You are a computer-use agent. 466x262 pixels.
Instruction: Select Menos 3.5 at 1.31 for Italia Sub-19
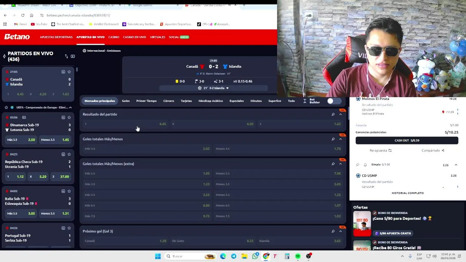[x=55, y=213]
